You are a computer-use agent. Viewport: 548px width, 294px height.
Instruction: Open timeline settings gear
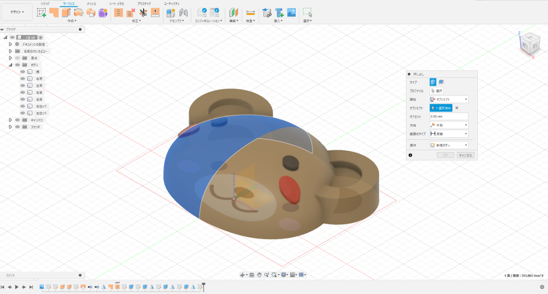coord(542,287)
